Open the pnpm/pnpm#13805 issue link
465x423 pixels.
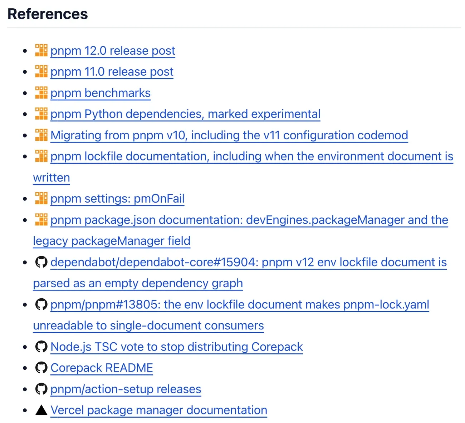pyautogui.click(x=240, y=305)
